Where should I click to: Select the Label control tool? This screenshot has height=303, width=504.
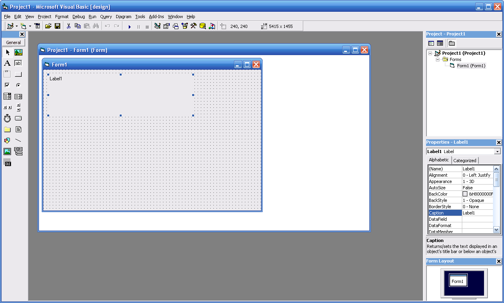7,63
